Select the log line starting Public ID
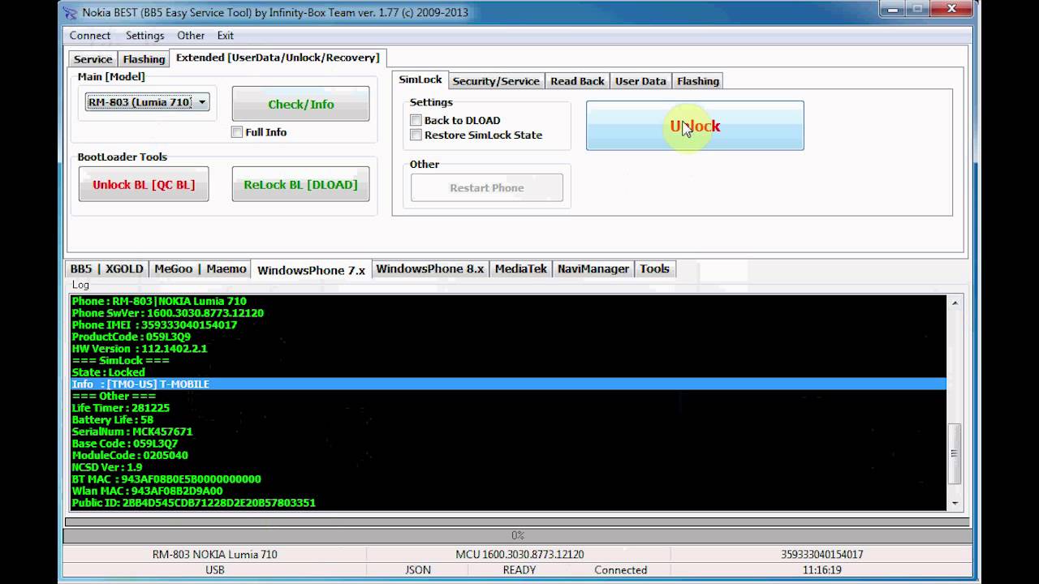This screenshot has height=584, width=1039. (193, 503)
